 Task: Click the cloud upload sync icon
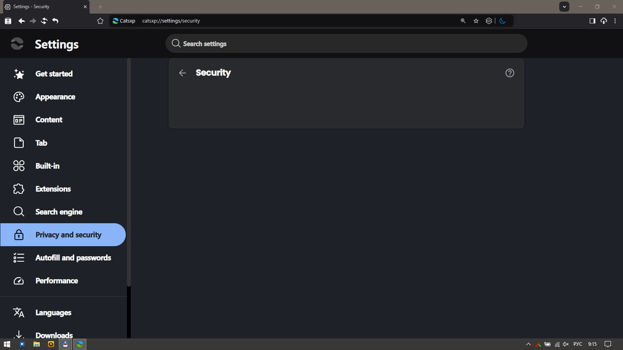[x=604, y=21]
